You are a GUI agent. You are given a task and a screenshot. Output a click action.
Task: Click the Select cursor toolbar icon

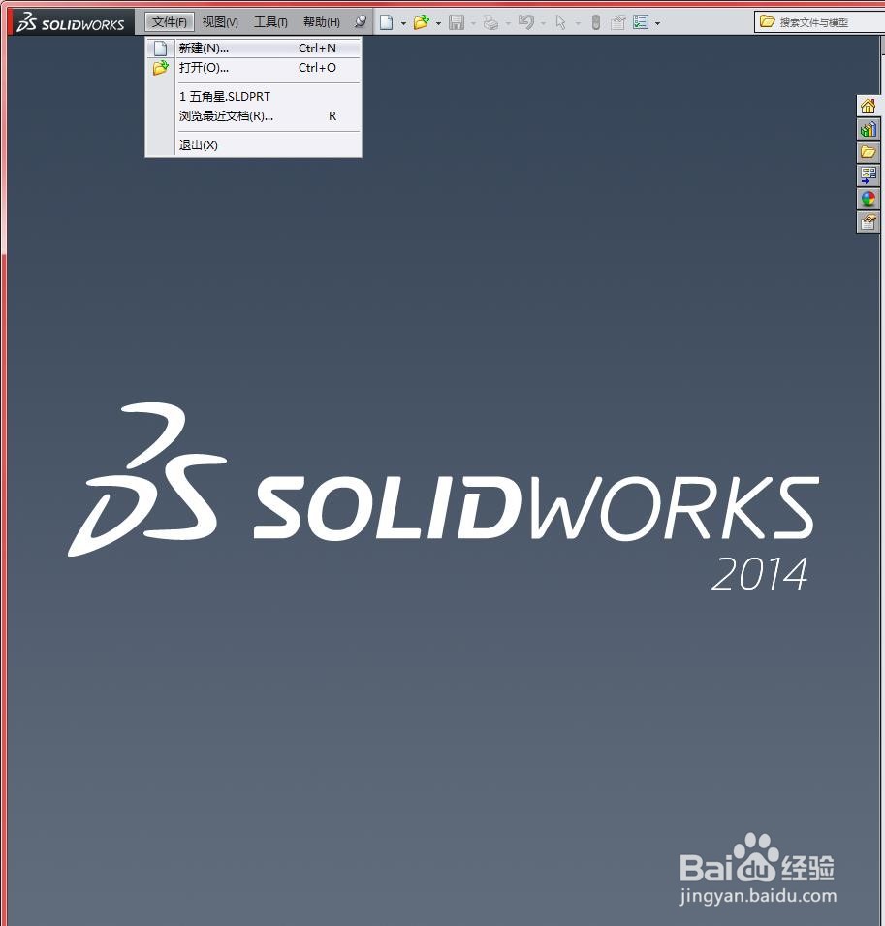tap(561, 22)
